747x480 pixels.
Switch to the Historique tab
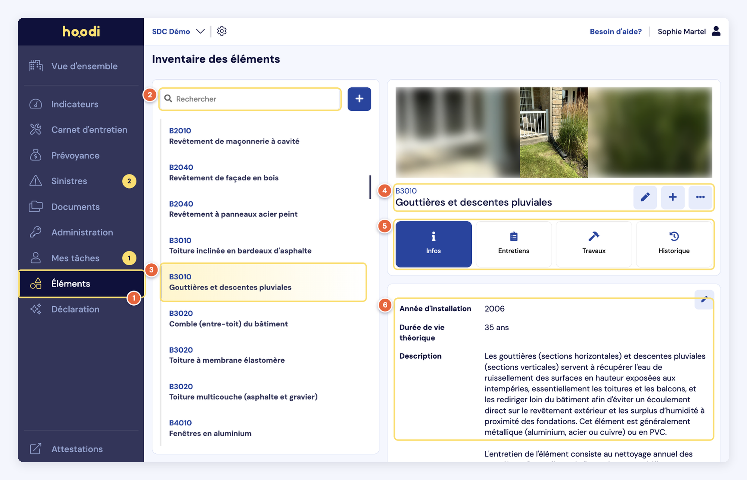(x=674, y=244)
